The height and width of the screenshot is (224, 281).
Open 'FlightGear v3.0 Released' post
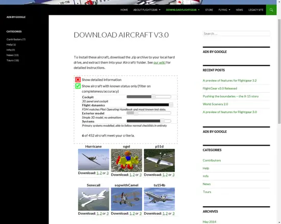[220, 89]
